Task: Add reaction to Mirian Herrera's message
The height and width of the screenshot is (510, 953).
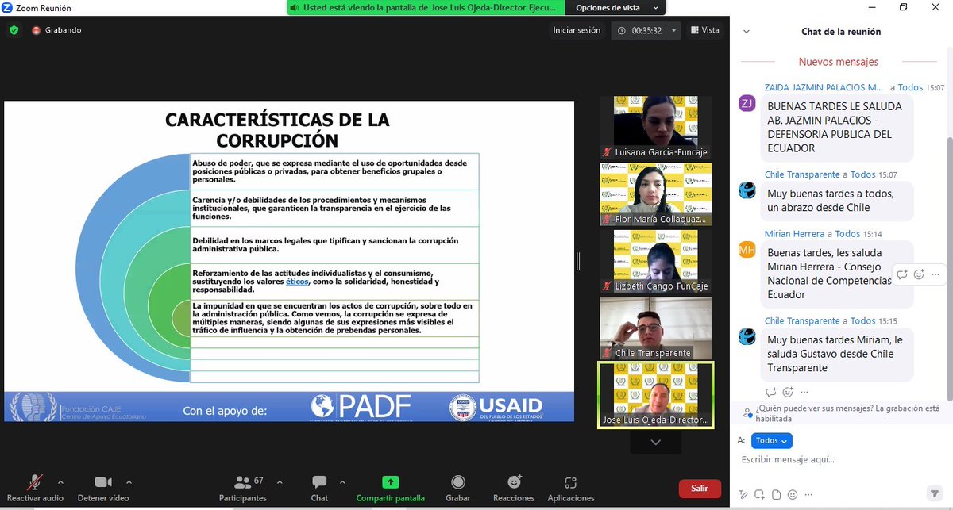Action: pos(919,274)
